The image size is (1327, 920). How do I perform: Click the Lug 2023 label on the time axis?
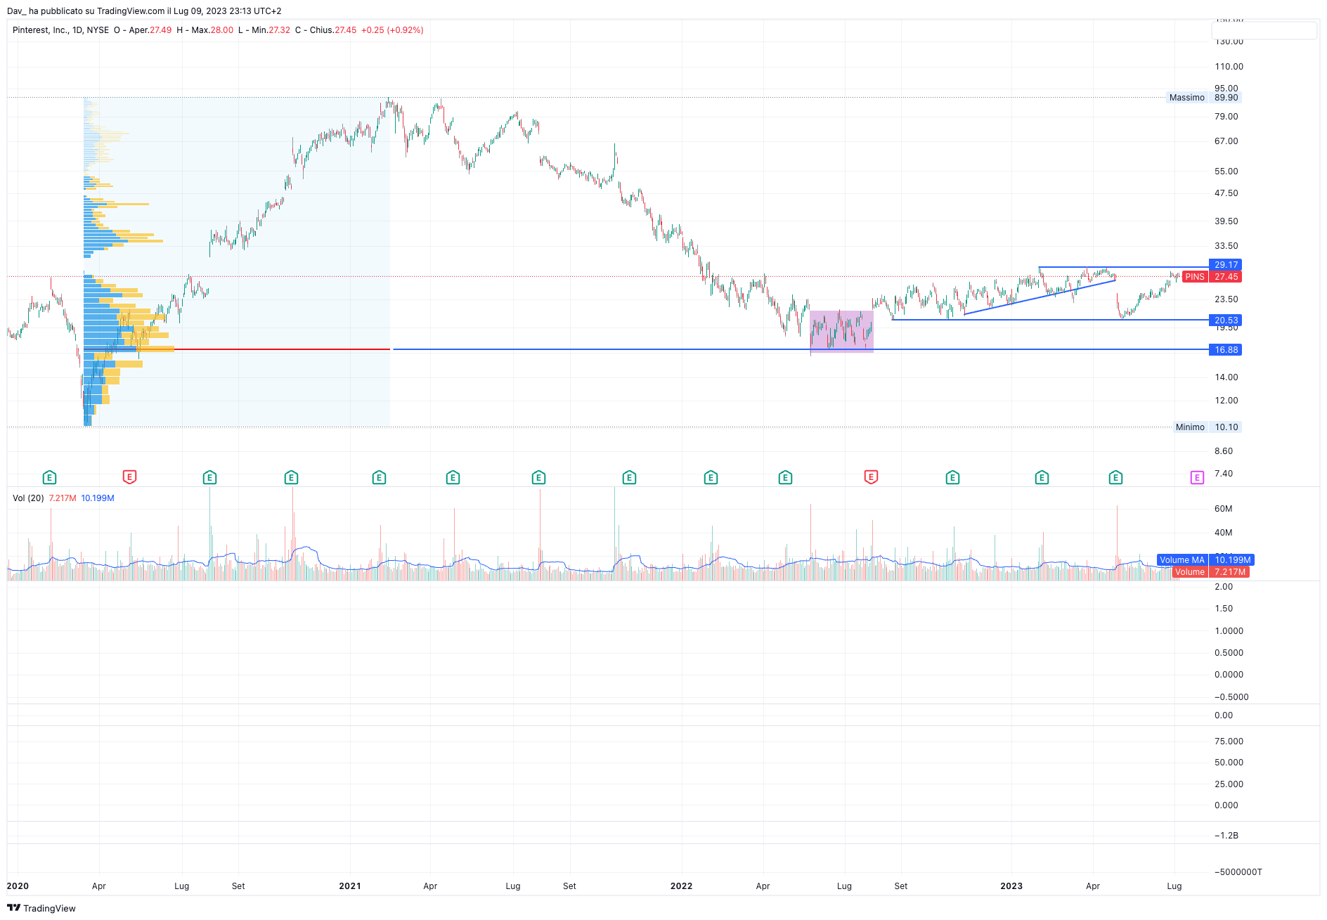(1174, 886)
